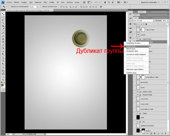Open the Pass Through blend mode dropdown

[x=144, y=20]
